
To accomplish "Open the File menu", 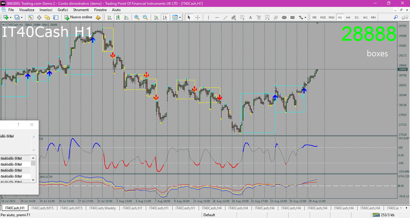I will pos(11,10).
